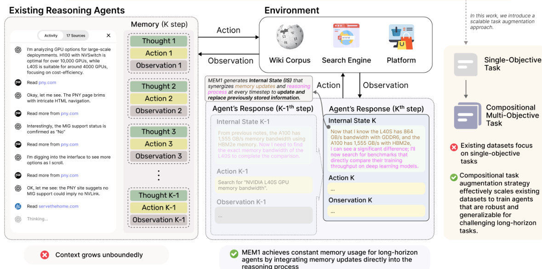Image resolution: width=542 pixels, height=269 pixels.
Task: Select the Observation K-1 memory block
Action: [x=159, y=220]
